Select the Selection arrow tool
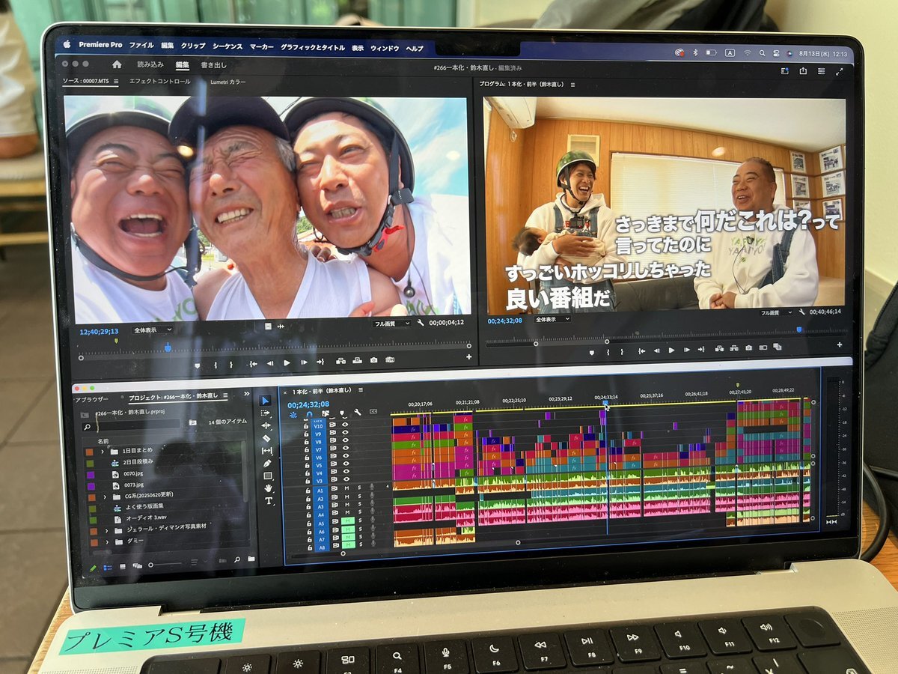This screenshot has width=898, height=674. 266,401
